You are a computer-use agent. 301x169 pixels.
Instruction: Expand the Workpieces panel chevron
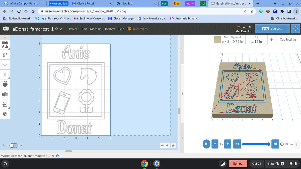[53, 156]
